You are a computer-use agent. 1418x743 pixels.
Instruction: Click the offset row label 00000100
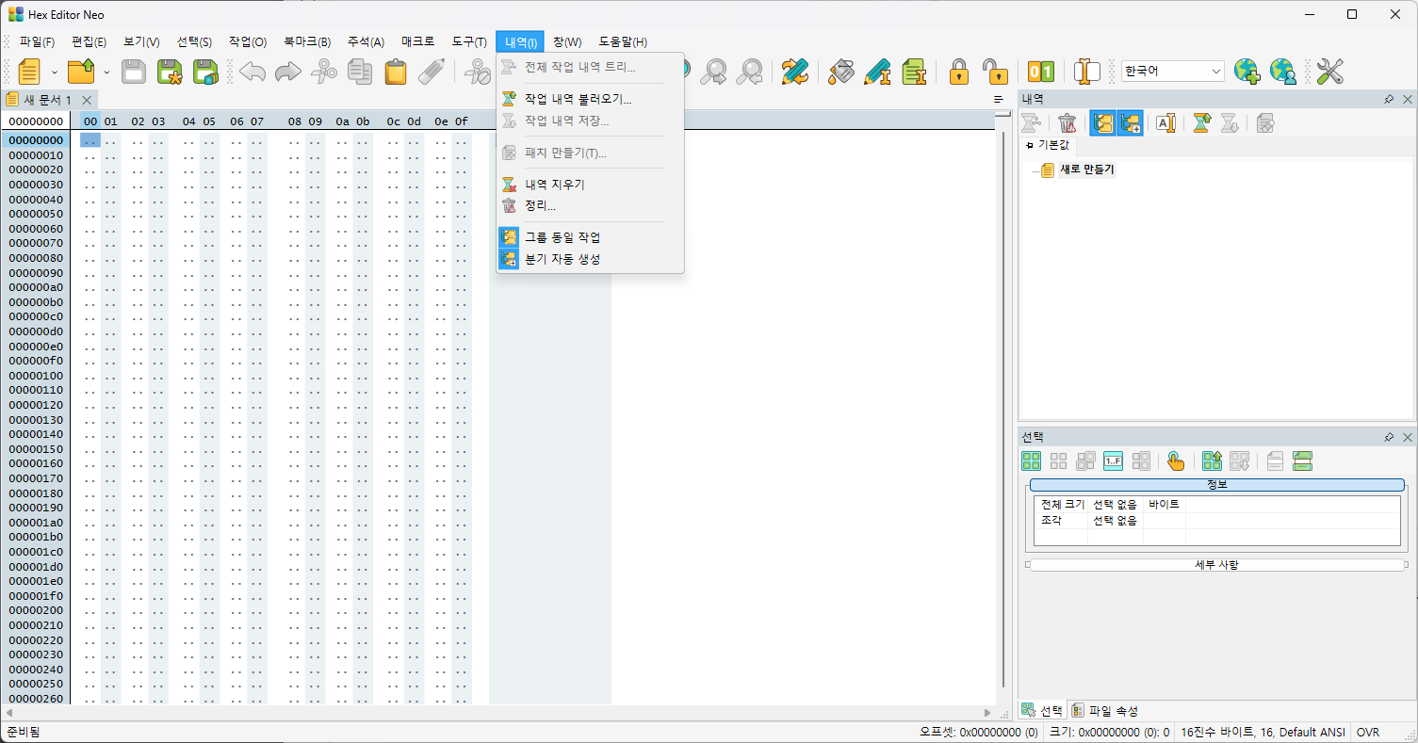pyautogui.click(x=36, y=376)
